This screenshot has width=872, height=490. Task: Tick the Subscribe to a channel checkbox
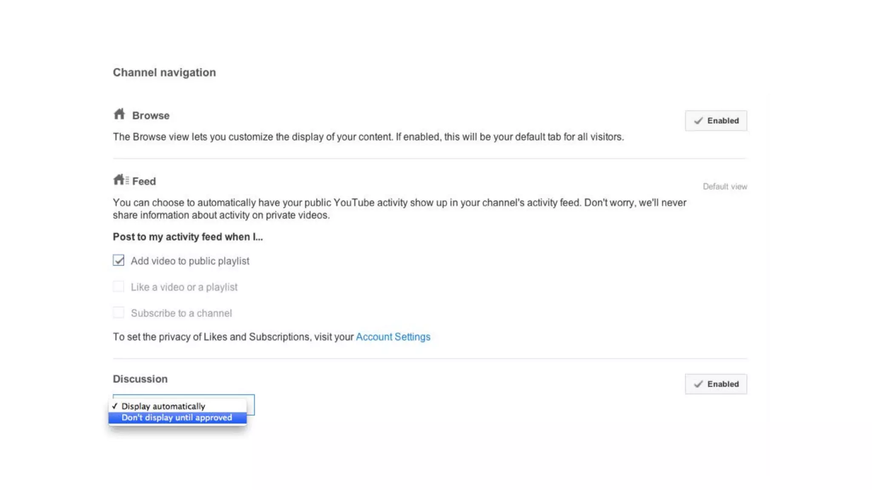point(118,313)
